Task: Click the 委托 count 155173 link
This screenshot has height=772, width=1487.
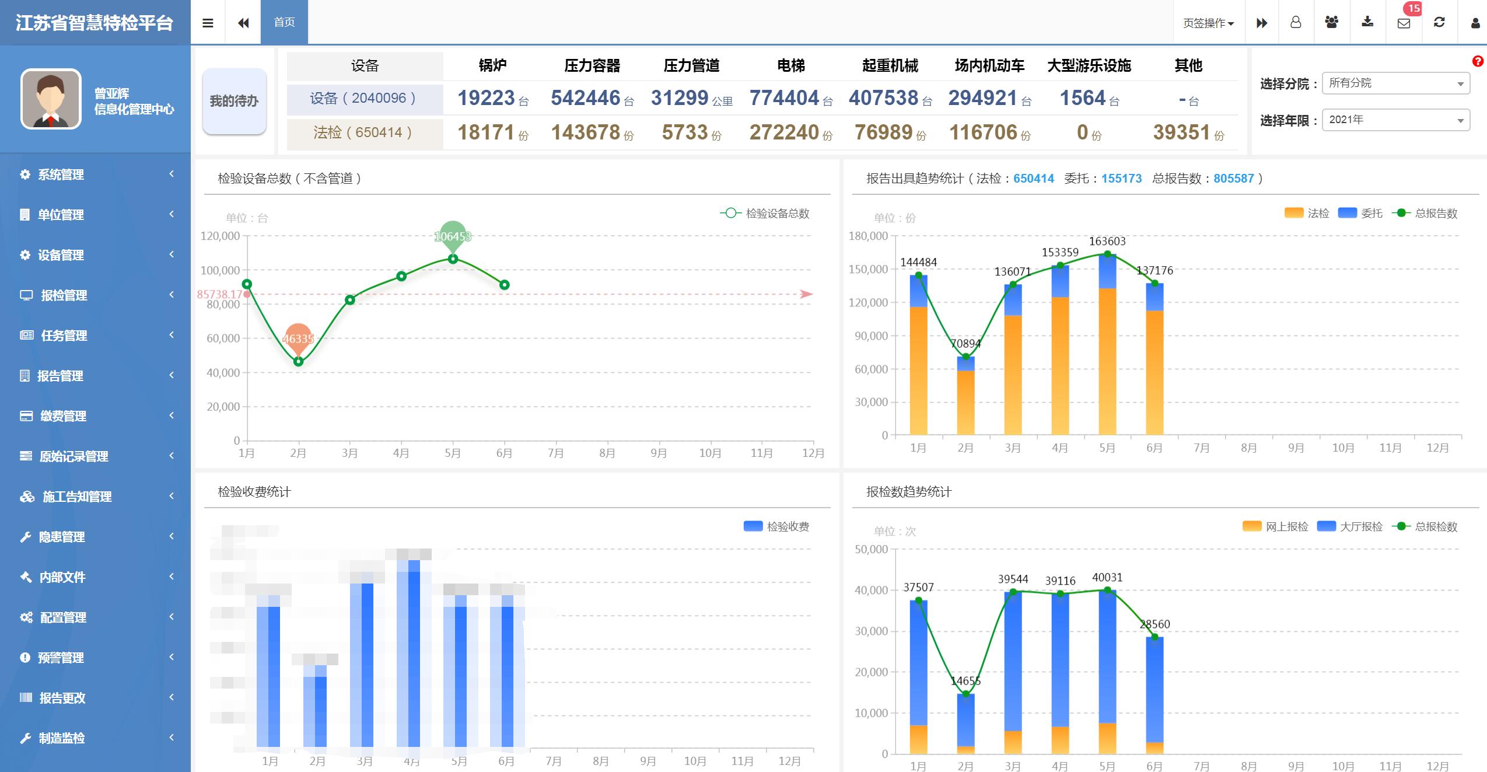Action: click(x=1121, y=179)
